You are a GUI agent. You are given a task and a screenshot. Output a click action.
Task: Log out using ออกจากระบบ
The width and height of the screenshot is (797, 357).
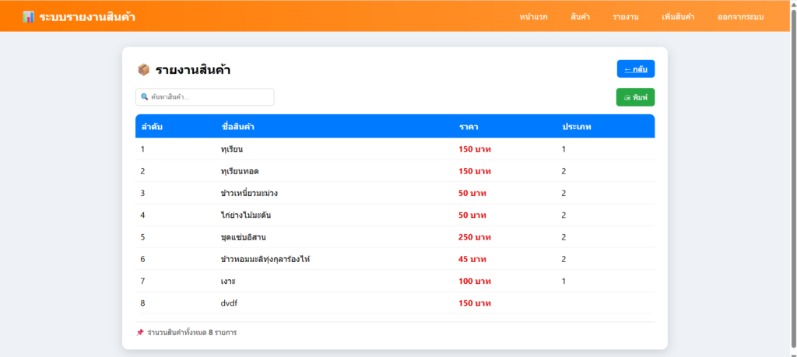click(x=740, y=17)
